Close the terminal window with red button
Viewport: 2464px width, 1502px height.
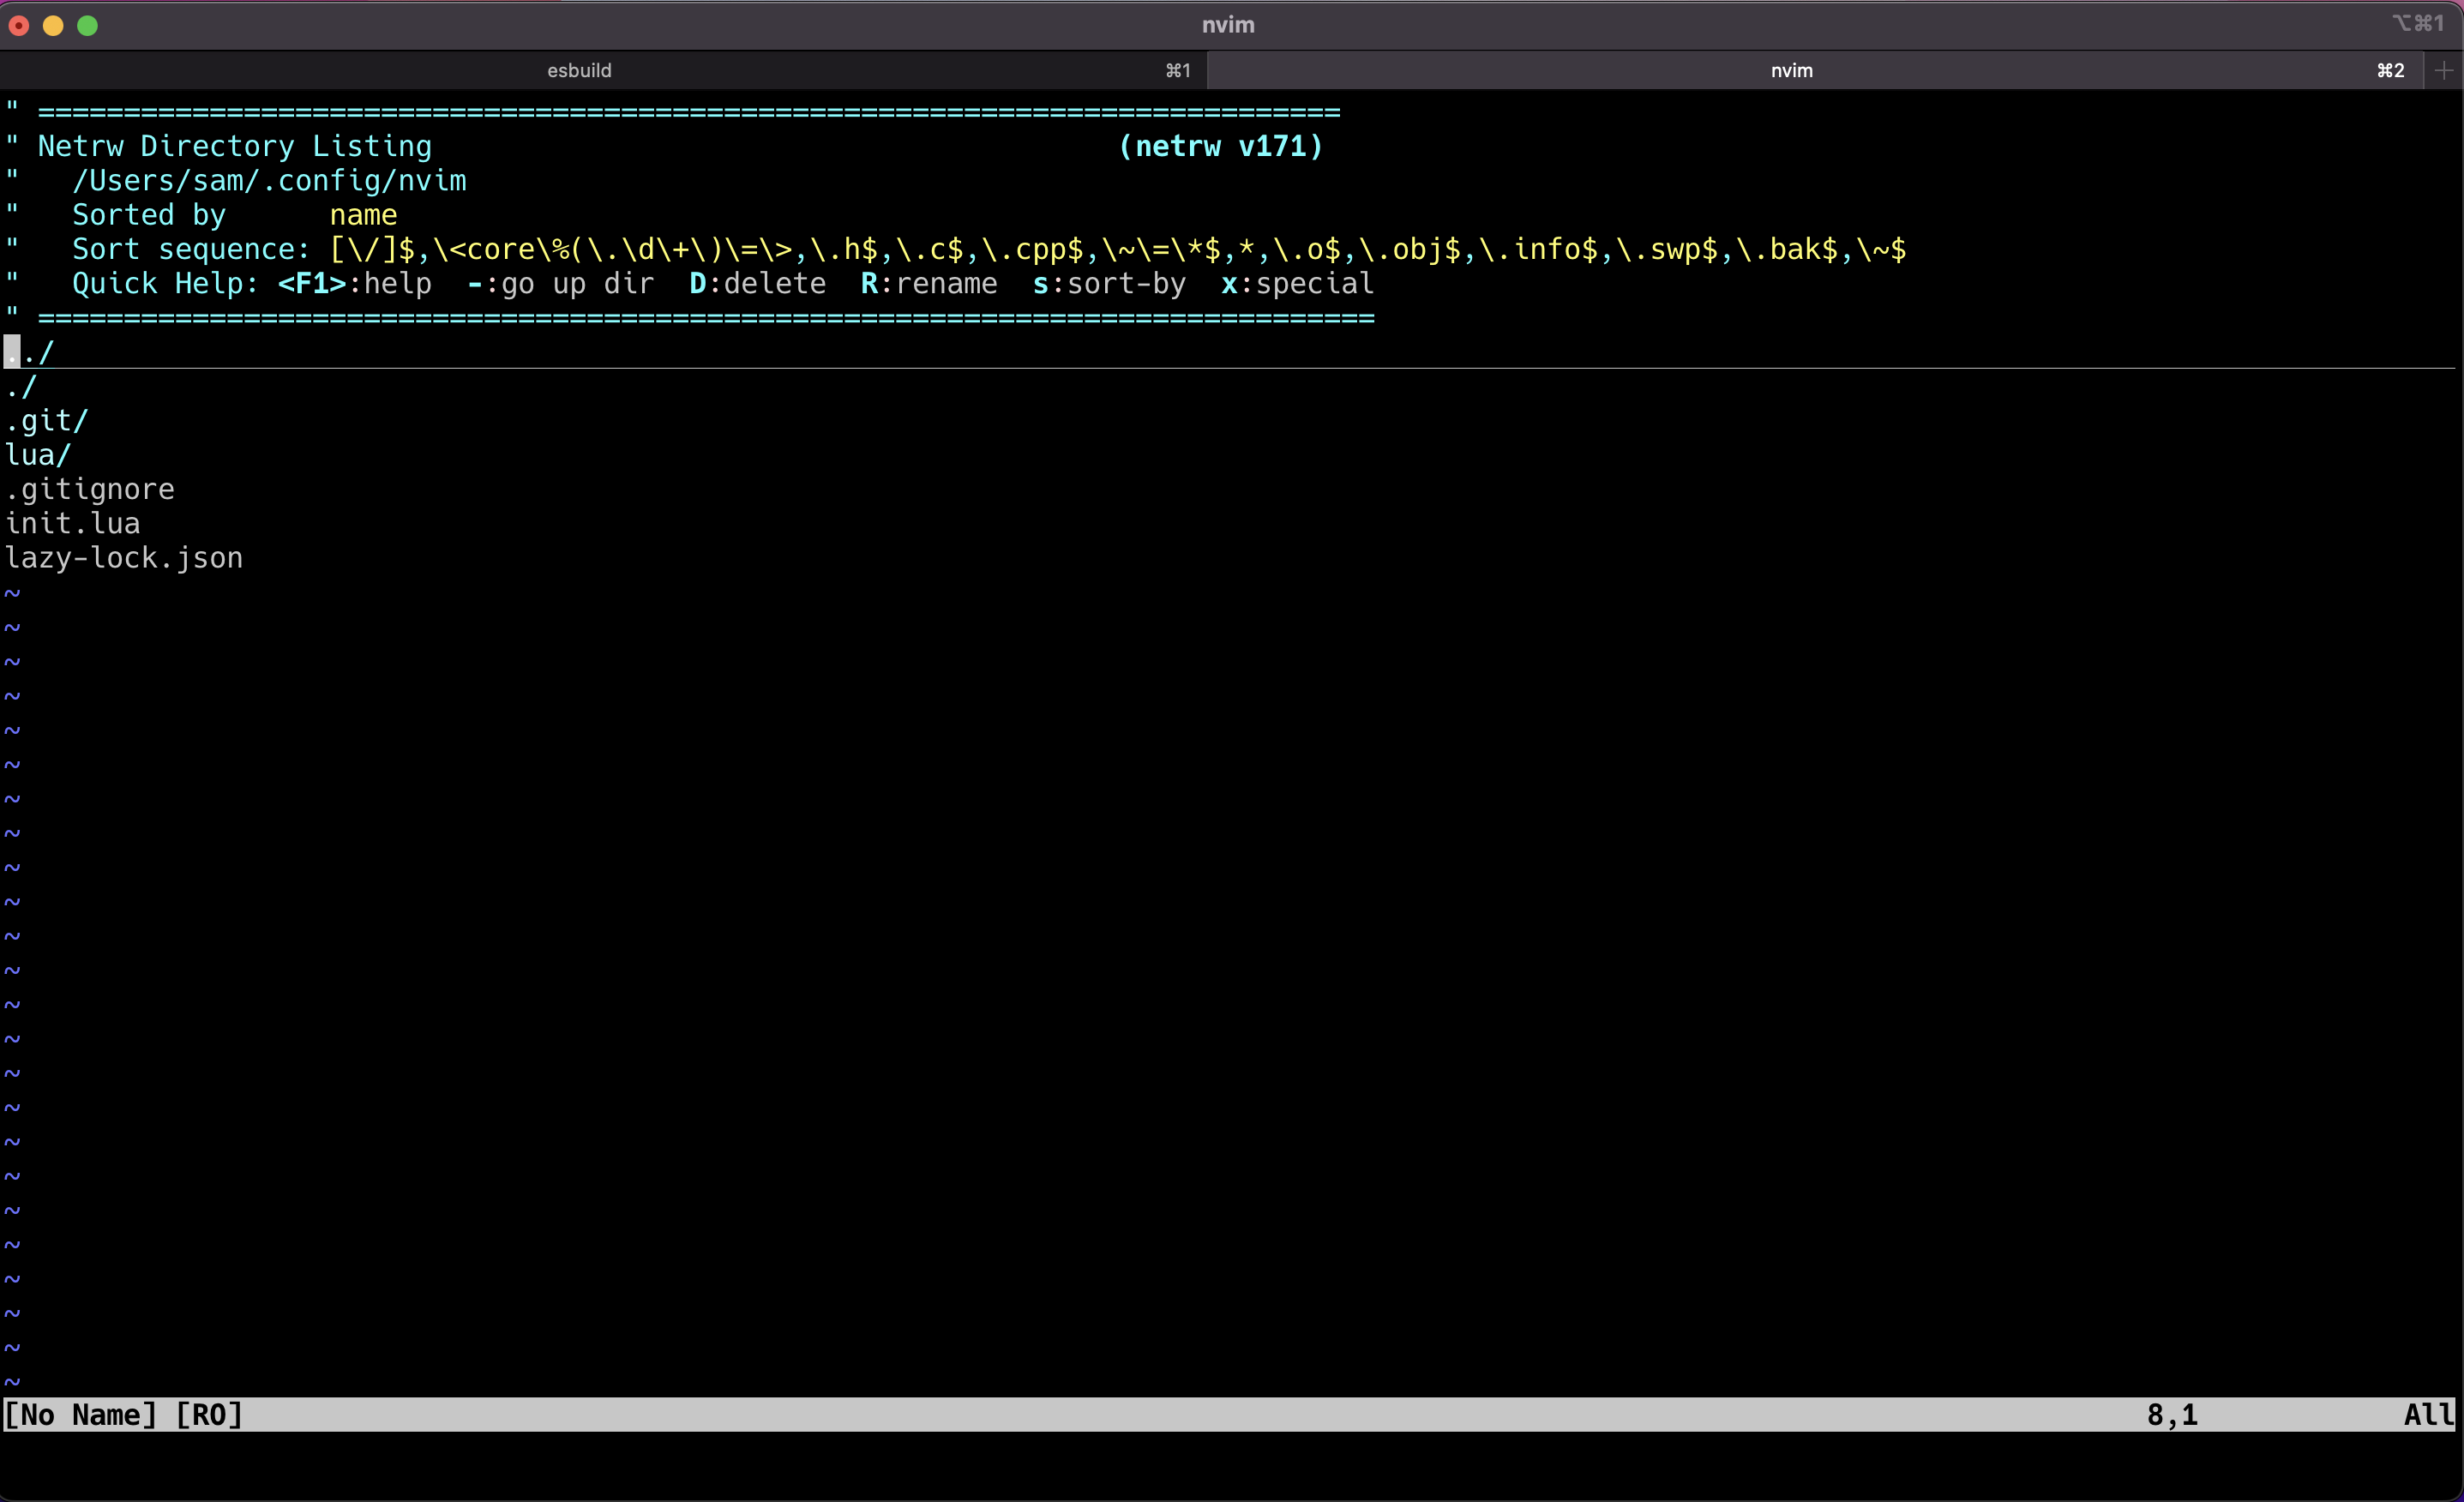(x=19, y=26)
